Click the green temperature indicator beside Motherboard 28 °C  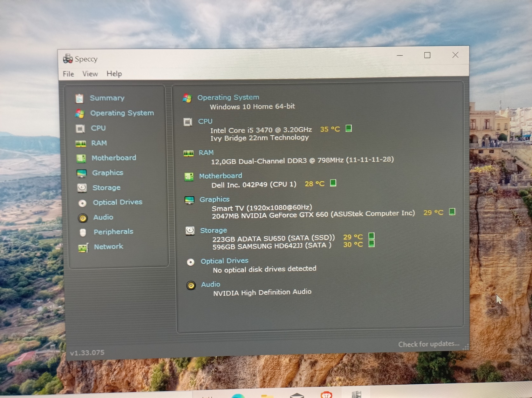333,183
